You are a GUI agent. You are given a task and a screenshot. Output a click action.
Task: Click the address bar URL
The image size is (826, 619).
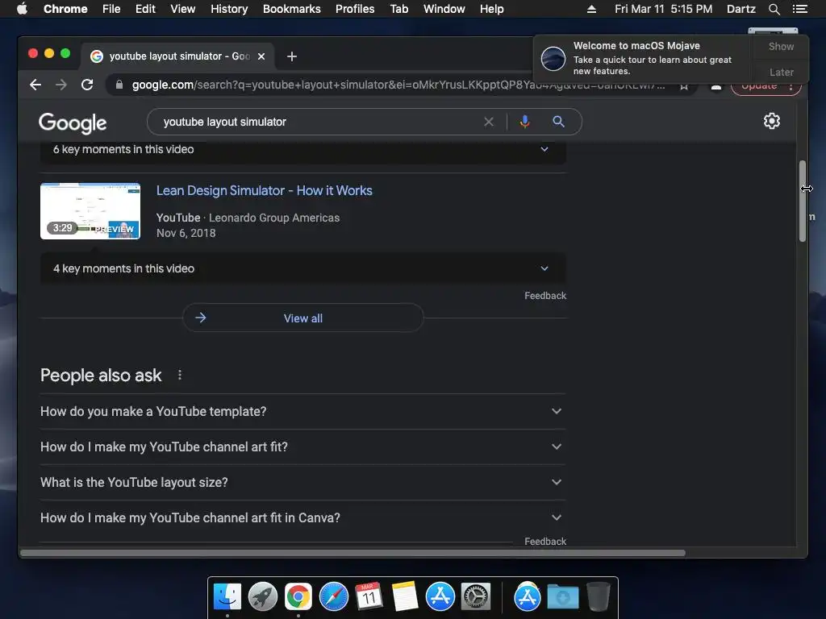point(398,85)
